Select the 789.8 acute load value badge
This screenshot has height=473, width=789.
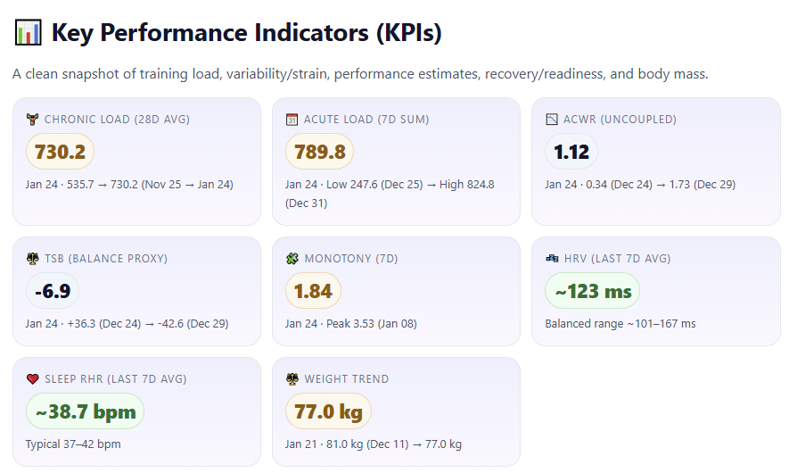pyautogui.click(x=319, y=152)
